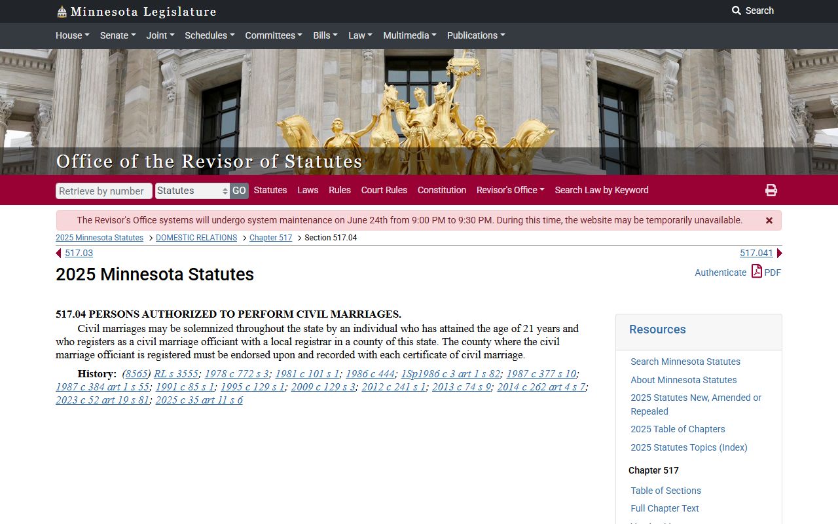This screenshot has width=838, height=524.
Task: Click the DOMESTIC RELATIONS breadcrumb link
Action: (196, 238)
